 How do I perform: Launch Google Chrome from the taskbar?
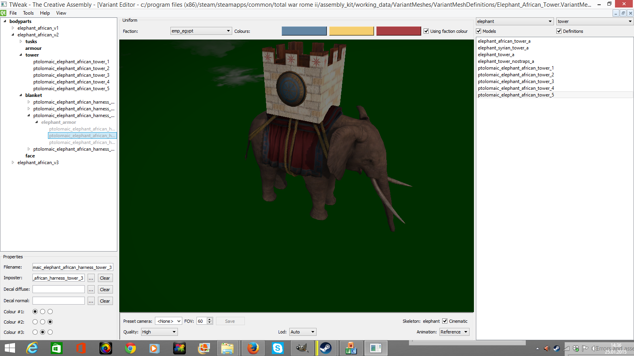click(130, 348)
